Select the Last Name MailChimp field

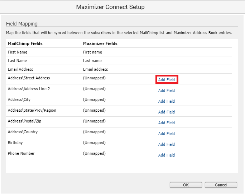tap(17, 61)
